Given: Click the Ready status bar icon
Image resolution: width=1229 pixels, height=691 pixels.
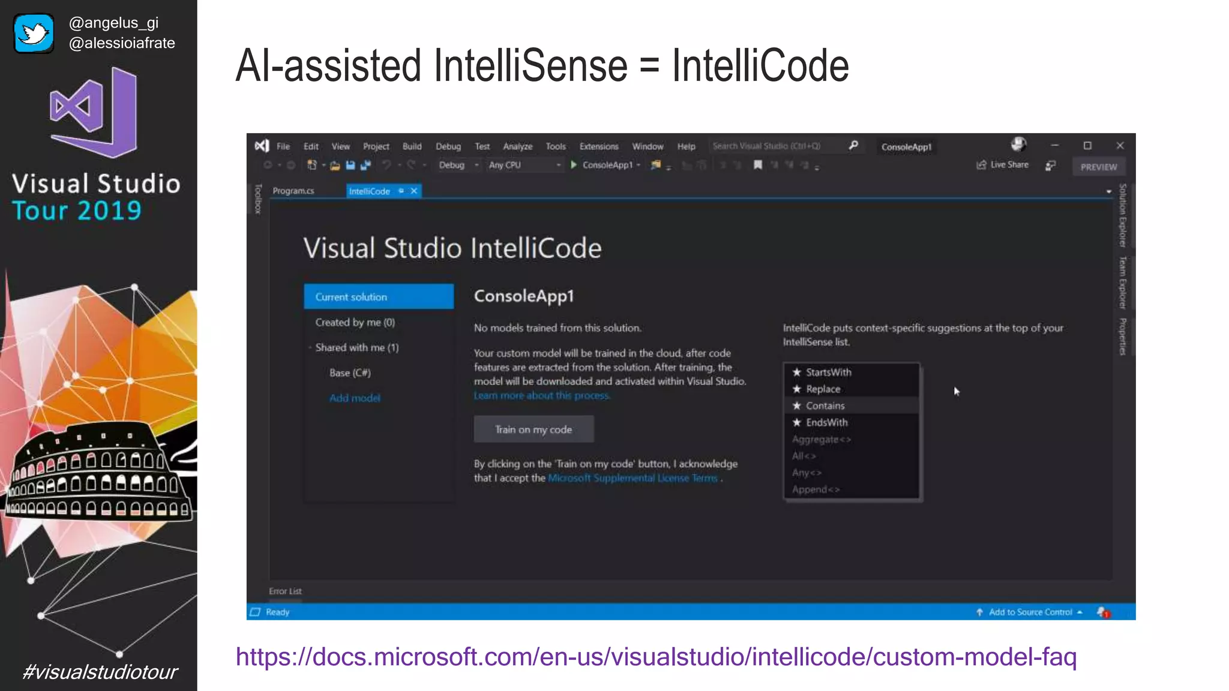Looking at the screenshot, I should pos(255,612).
